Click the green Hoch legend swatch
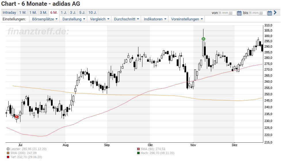282x161 pixels. coord(138,153)
